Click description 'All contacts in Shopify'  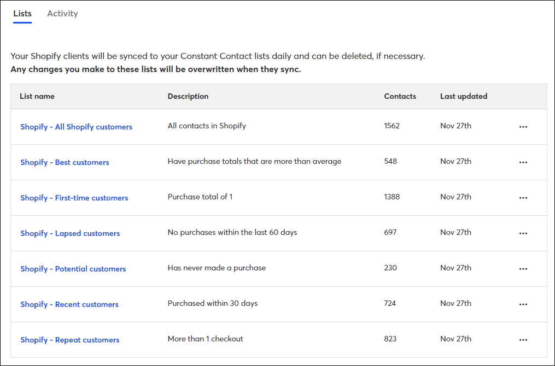click(207, 126)
